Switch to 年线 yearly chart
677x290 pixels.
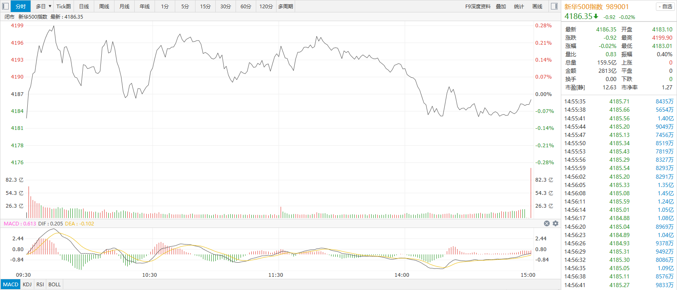(145, 6)
